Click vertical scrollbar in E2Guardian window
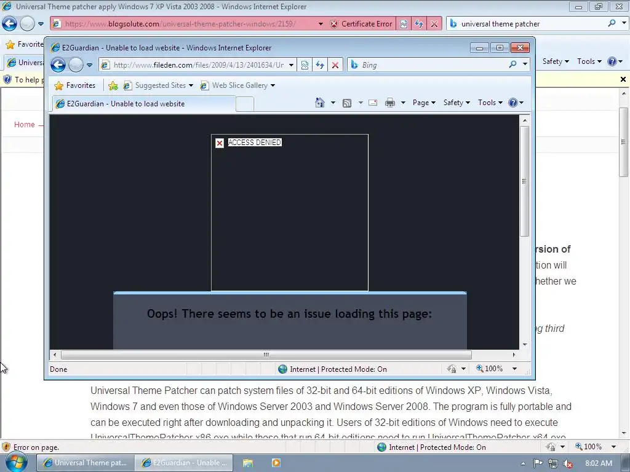Image resolution: width=630 pixels, height=472 pixels. click(524, 181)
